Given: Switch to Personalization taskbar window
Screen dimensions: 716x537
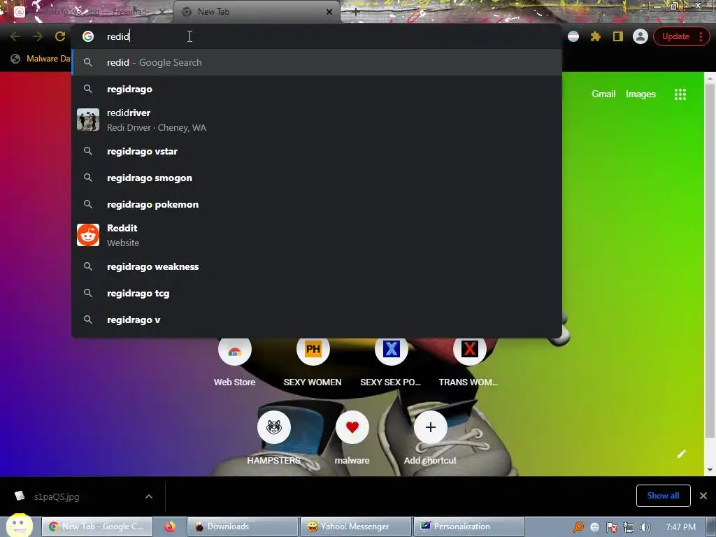Looking at the screenshot, I should [469, 527].
